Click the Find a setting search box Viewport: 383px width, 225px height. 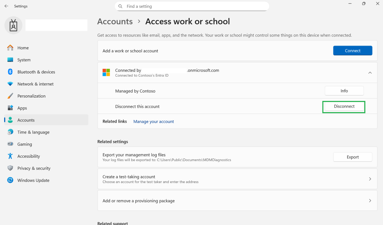[192, 6]
